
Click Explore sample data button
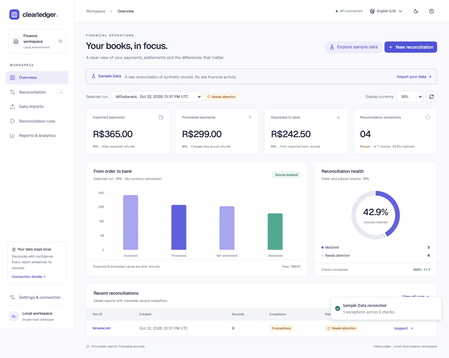click(354, 47)
